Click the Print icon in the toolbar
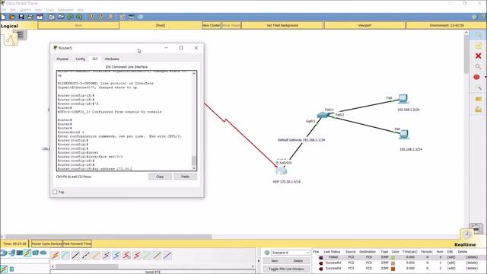 (x=30, y=17)
